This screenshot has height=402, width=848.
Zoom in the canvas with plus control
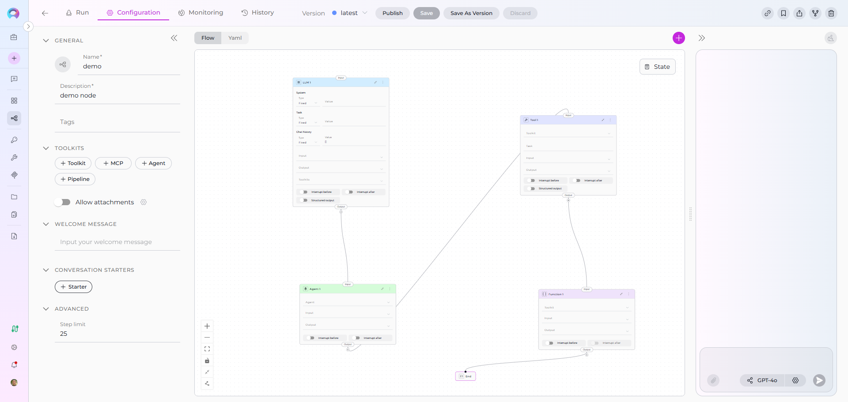tap(207, 326)
